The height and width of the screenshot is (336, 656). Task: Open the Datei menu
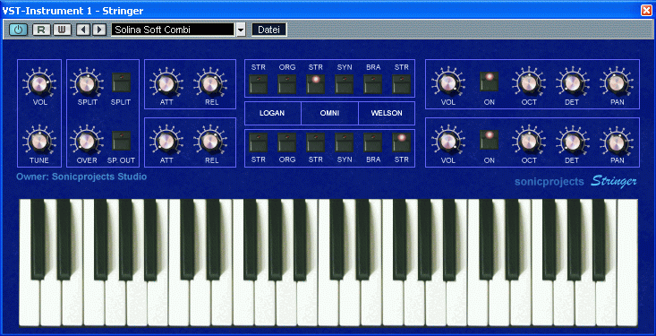pyautogui.click(x=269, y=30)
